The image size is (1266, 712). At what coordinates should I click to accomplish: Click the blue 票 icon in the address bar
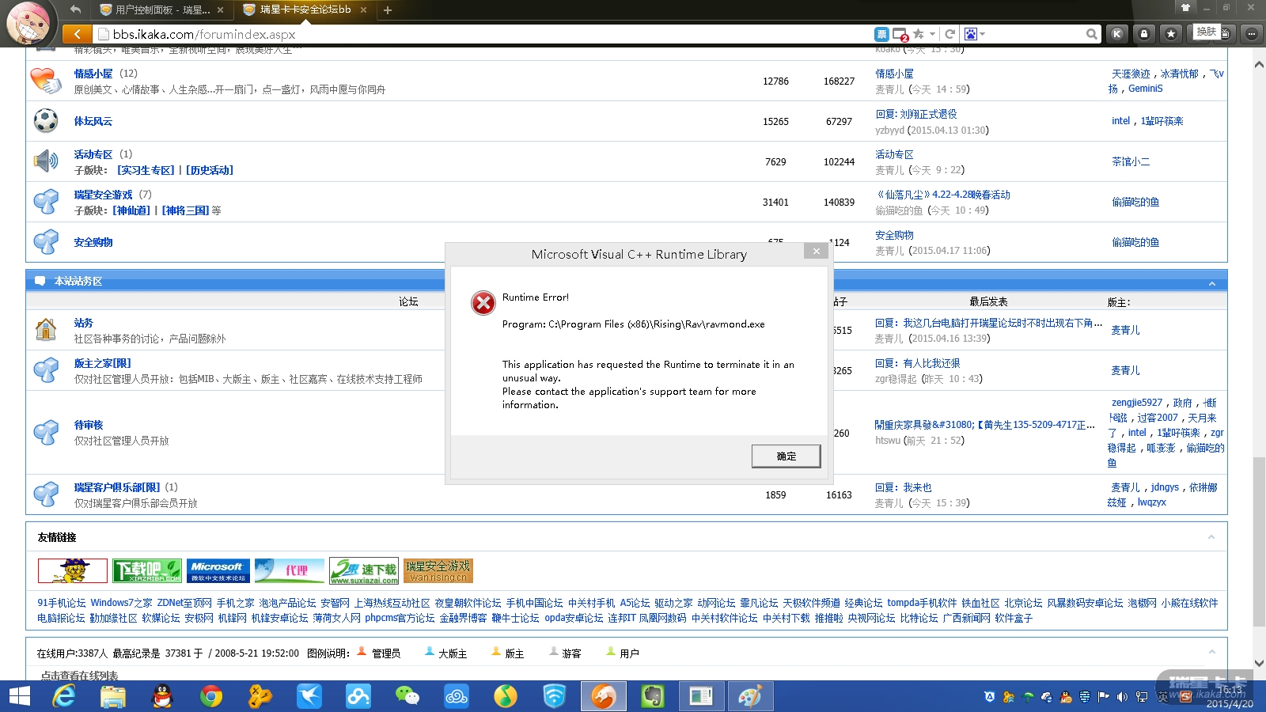coord(881,34)
